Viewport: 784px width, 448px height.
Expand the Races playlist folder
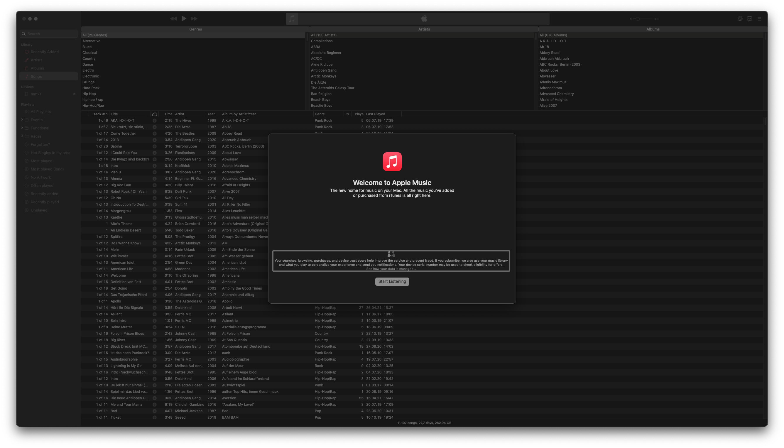coord(22,136)
